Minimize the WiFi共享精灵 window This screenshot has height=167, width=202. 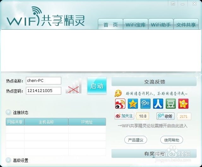pos(182,4)
